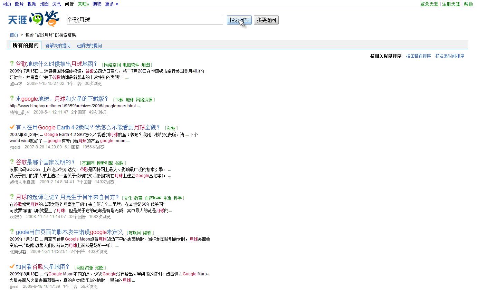Viewport: 477px width, 294px height.
Task: Click the 编程 tag
Action: click(x=147, y=233)
